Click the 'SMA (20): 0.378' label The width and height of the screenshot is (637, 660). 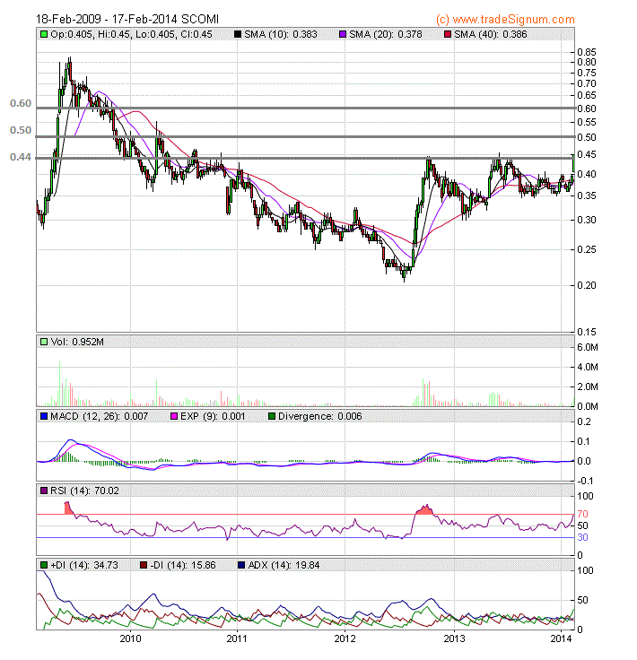point(386,34)
